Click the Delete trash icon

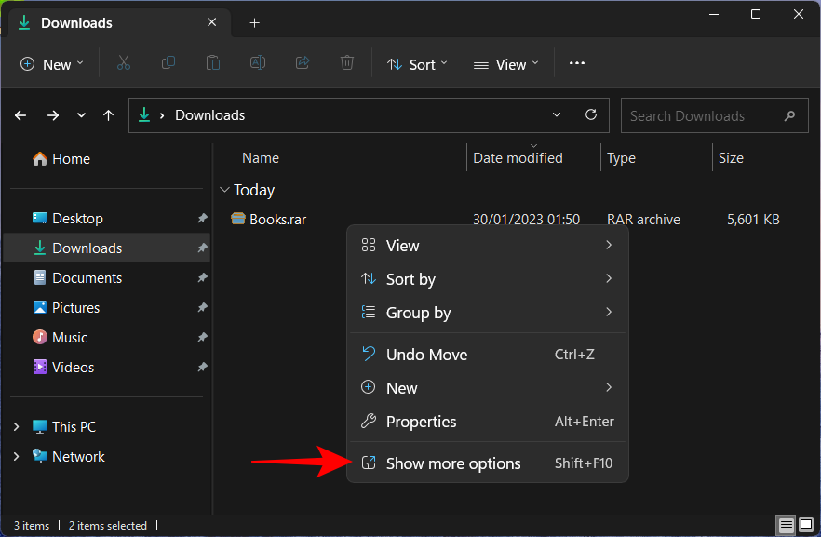tap(347, 63)
